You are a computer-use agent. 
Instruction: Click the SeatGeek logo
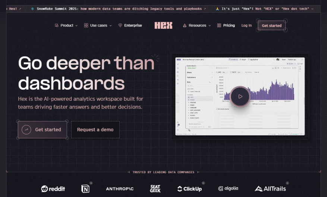click(155, 189)
